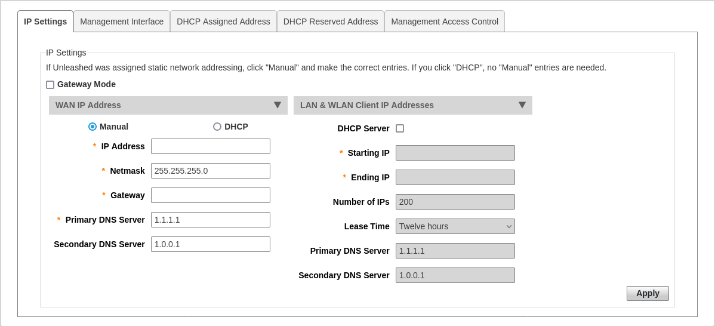Click the Number of IPs field

pyautogui.click(x=455, y=202)
